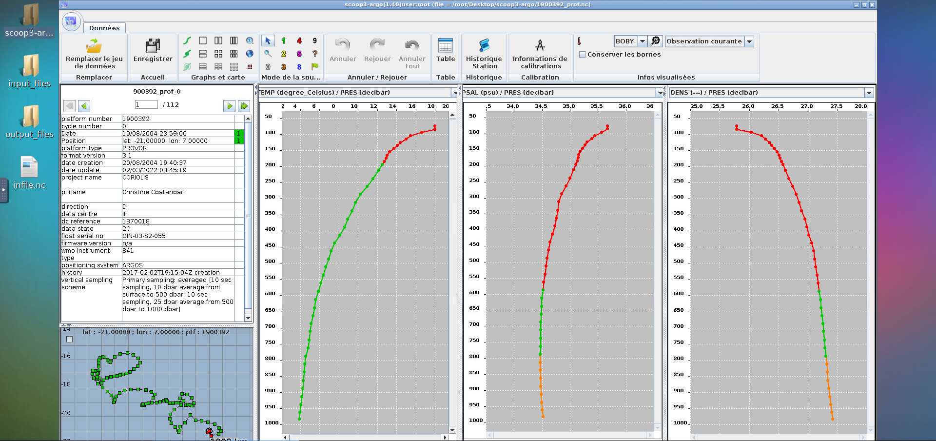Select the arrow pointer mouse mode
936x441 pixels.
(268, 41)
